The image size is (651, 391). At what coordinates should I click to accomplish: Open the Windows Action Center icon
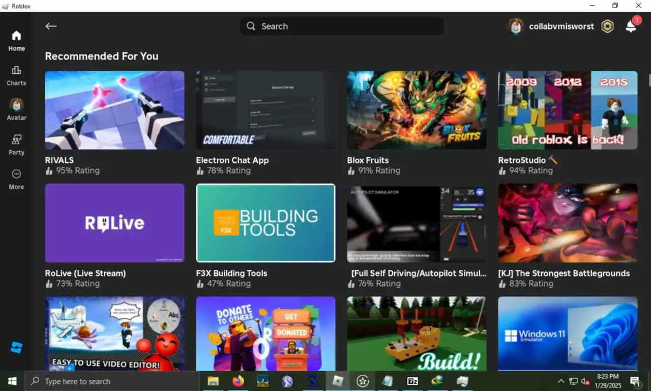point(635,381)
